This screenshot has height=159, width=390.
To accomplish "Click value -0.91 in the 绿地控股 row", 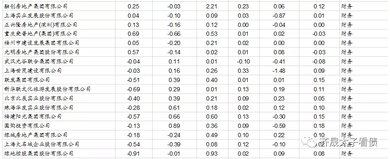I will (x=133, y=154).
